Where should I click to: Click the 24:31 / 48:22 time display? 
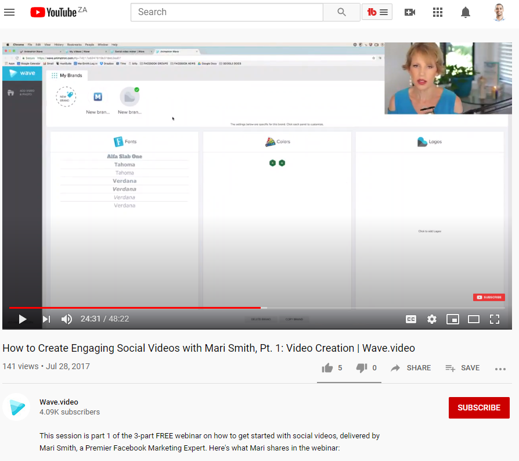pos(104,319)
